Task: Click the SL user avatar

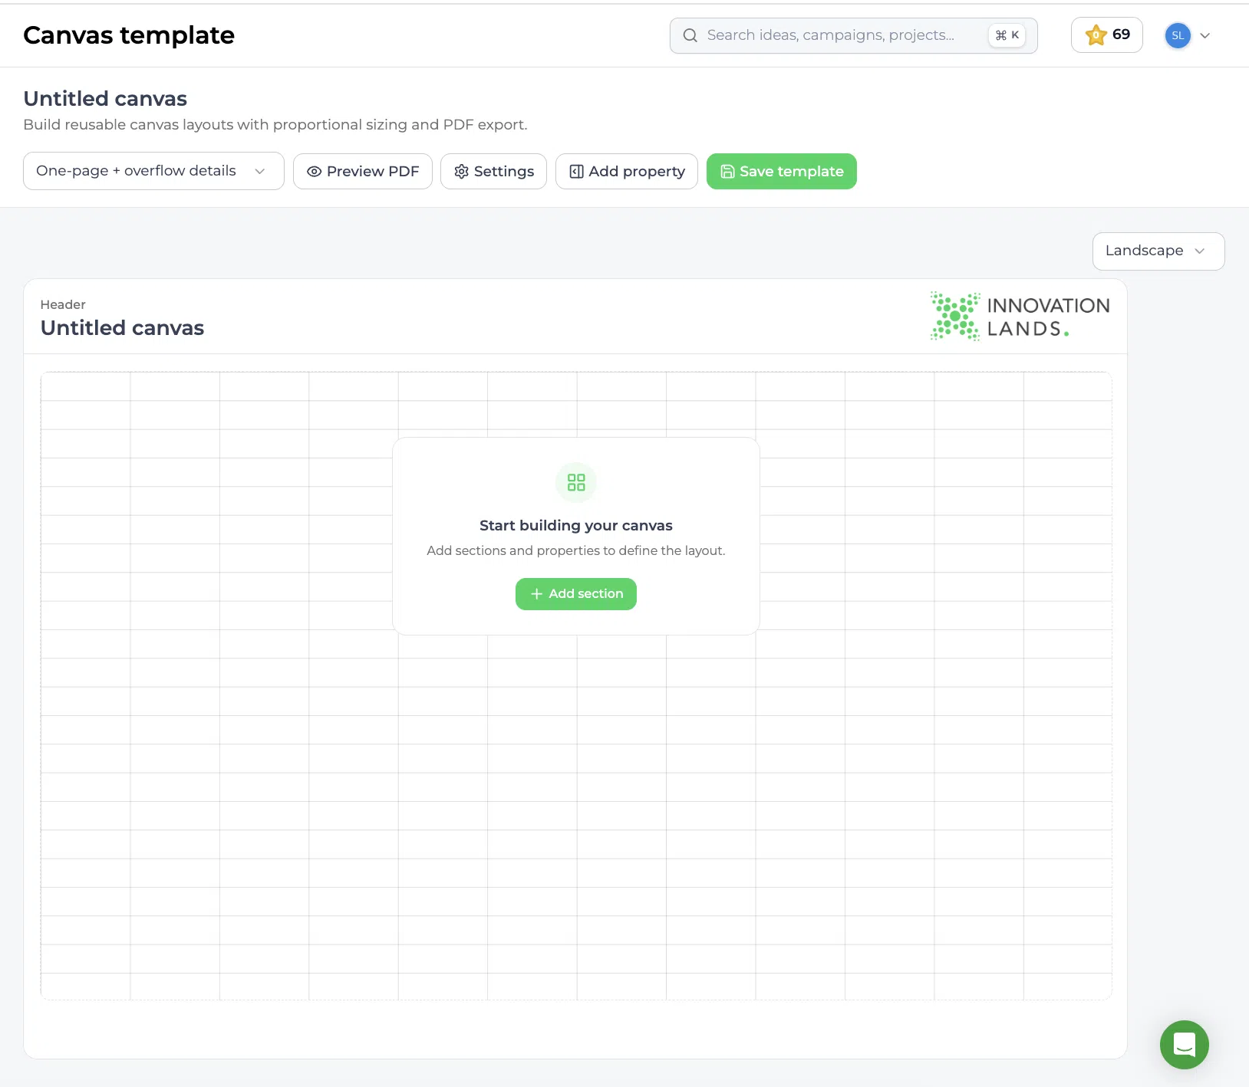Action: click(x=1178, y=35)
